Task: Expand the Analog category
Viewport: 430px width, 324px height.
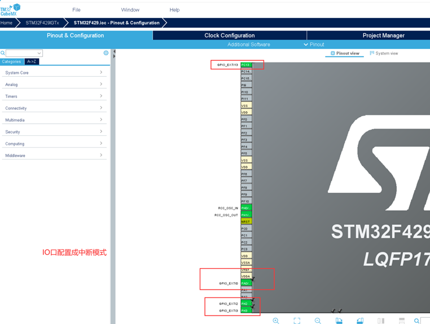Action: tap(54, 85)
